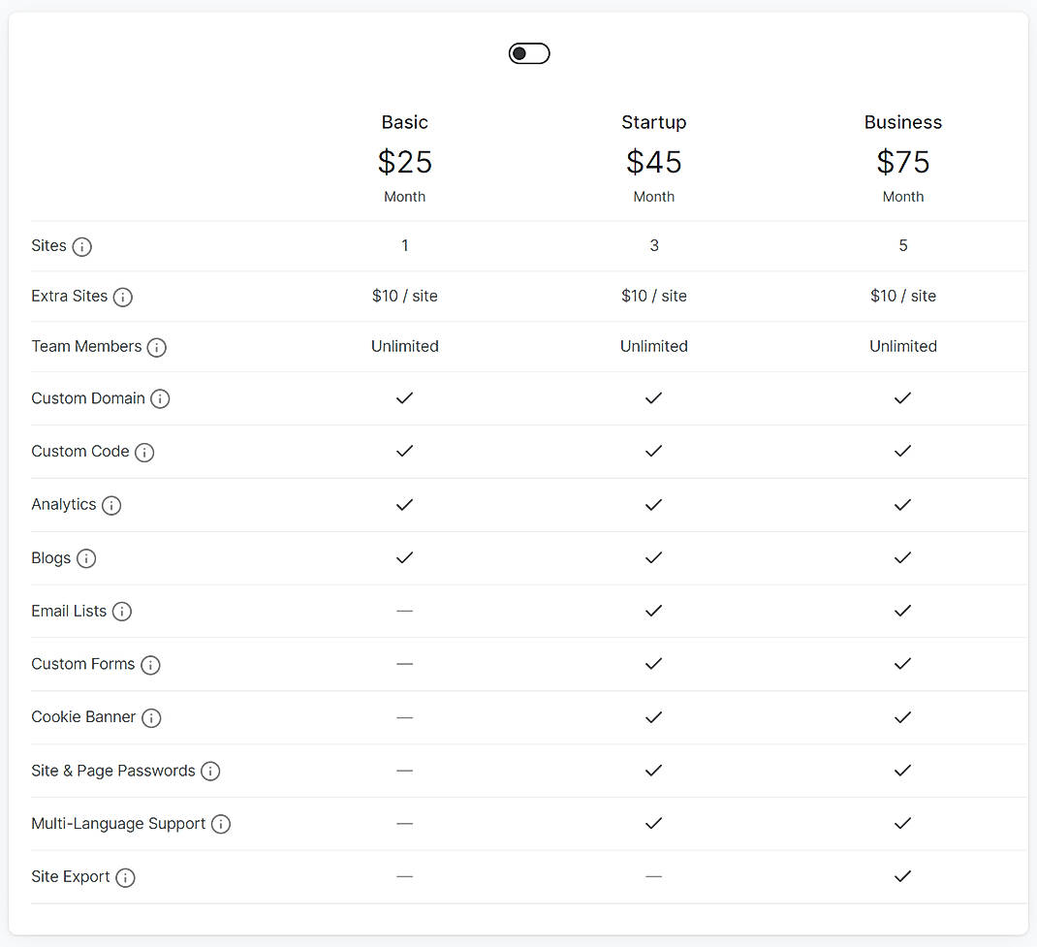Open the Custom Domain info icon
The height and width of the screenshot is (947, 1037).
click(x=161, y=398)
